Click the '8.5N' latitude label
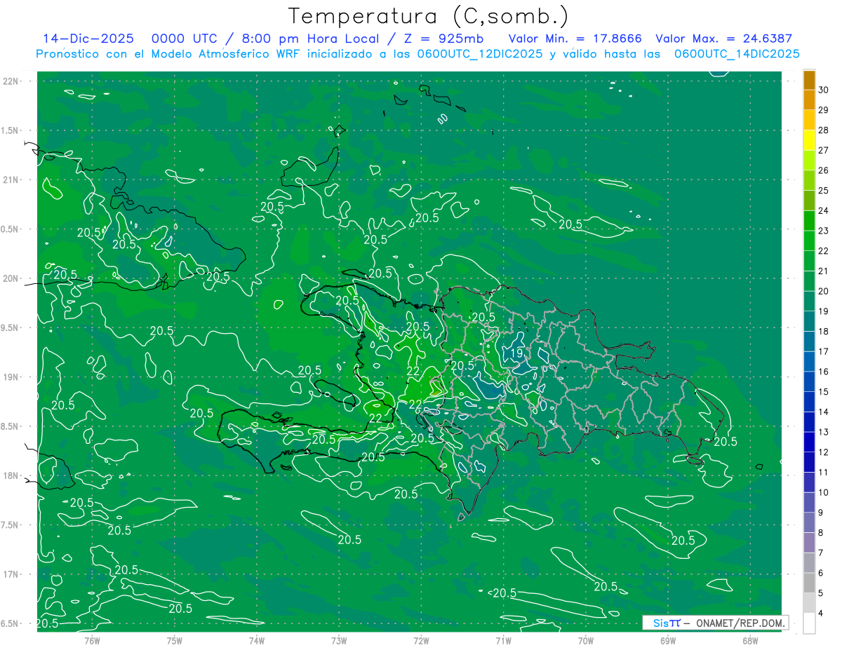Screen dimensions: 842x650 click(x=11, y=426)
